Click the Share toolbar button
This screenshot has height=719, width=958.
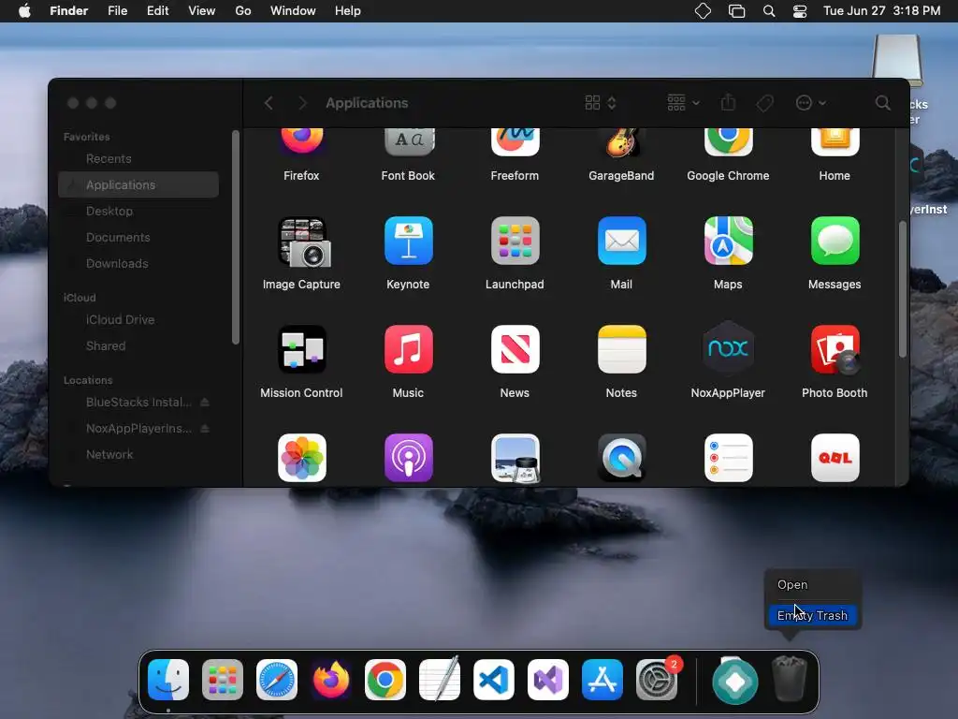pos(728,102)
